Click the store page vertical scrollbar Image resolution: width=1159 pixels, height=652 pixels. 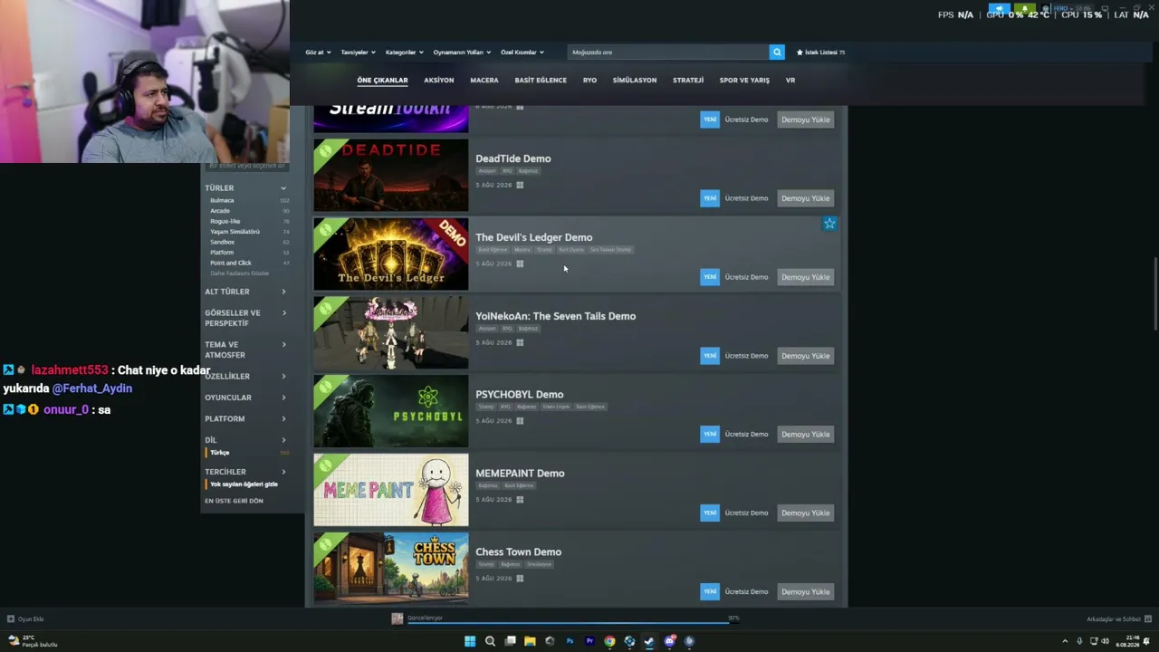[1155, 294]
